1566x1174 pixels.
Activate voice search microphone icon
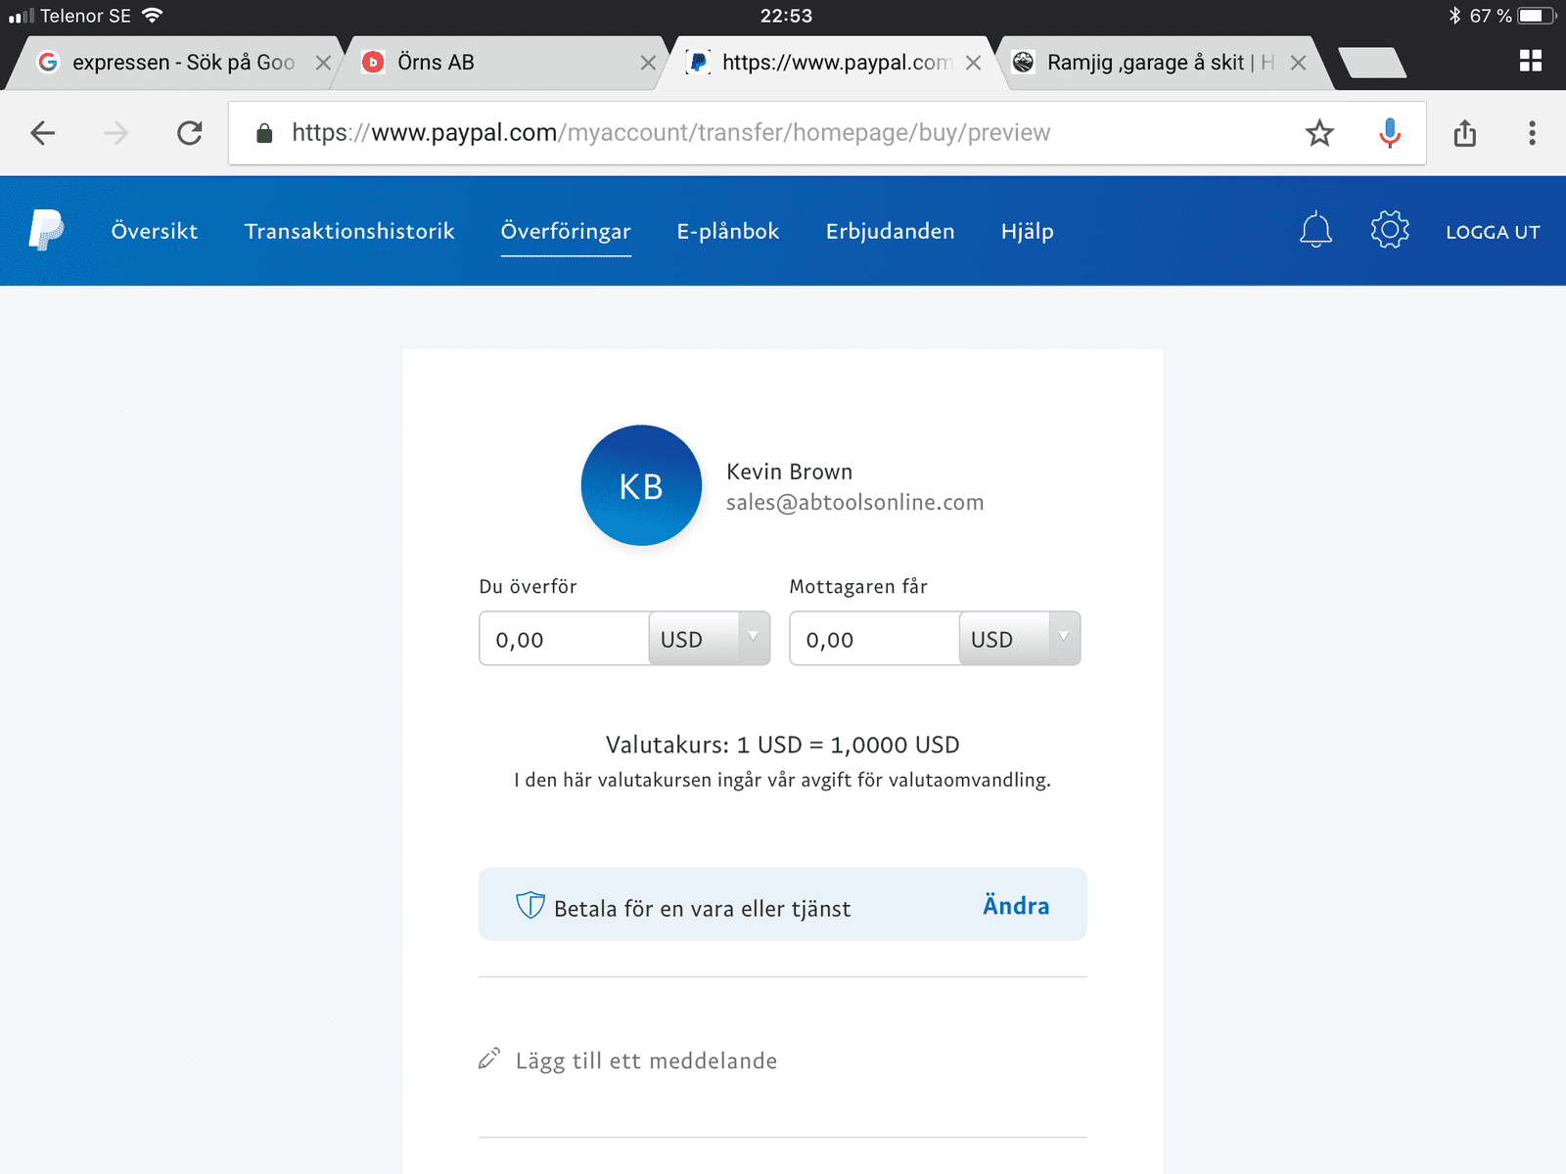[1389, 133]
